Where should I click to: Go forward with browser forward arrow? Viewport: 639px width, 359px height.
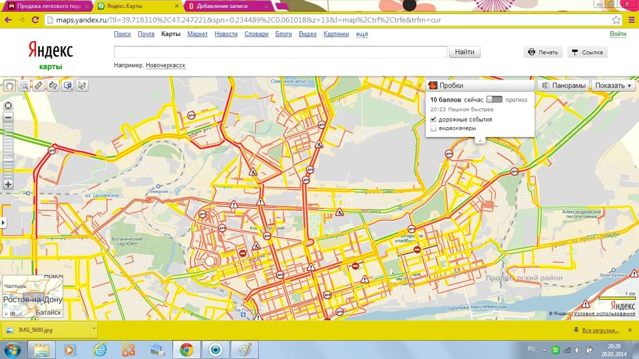coord(21,20)
